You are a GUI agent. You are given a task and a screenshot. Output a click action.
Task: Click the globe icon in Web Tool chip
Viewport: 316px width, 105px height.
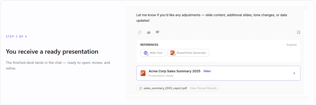[x=146, y=53]
